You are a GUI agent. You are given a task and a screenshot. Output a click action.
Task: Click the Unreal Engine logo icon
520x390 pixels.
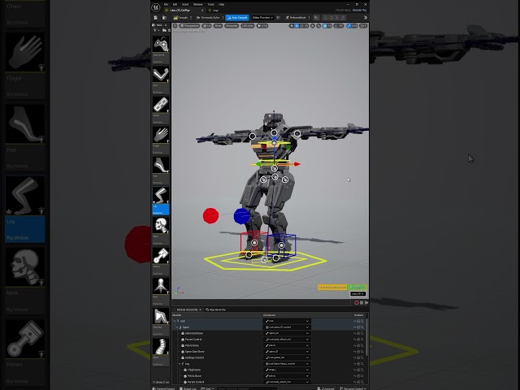click(156, 7)
